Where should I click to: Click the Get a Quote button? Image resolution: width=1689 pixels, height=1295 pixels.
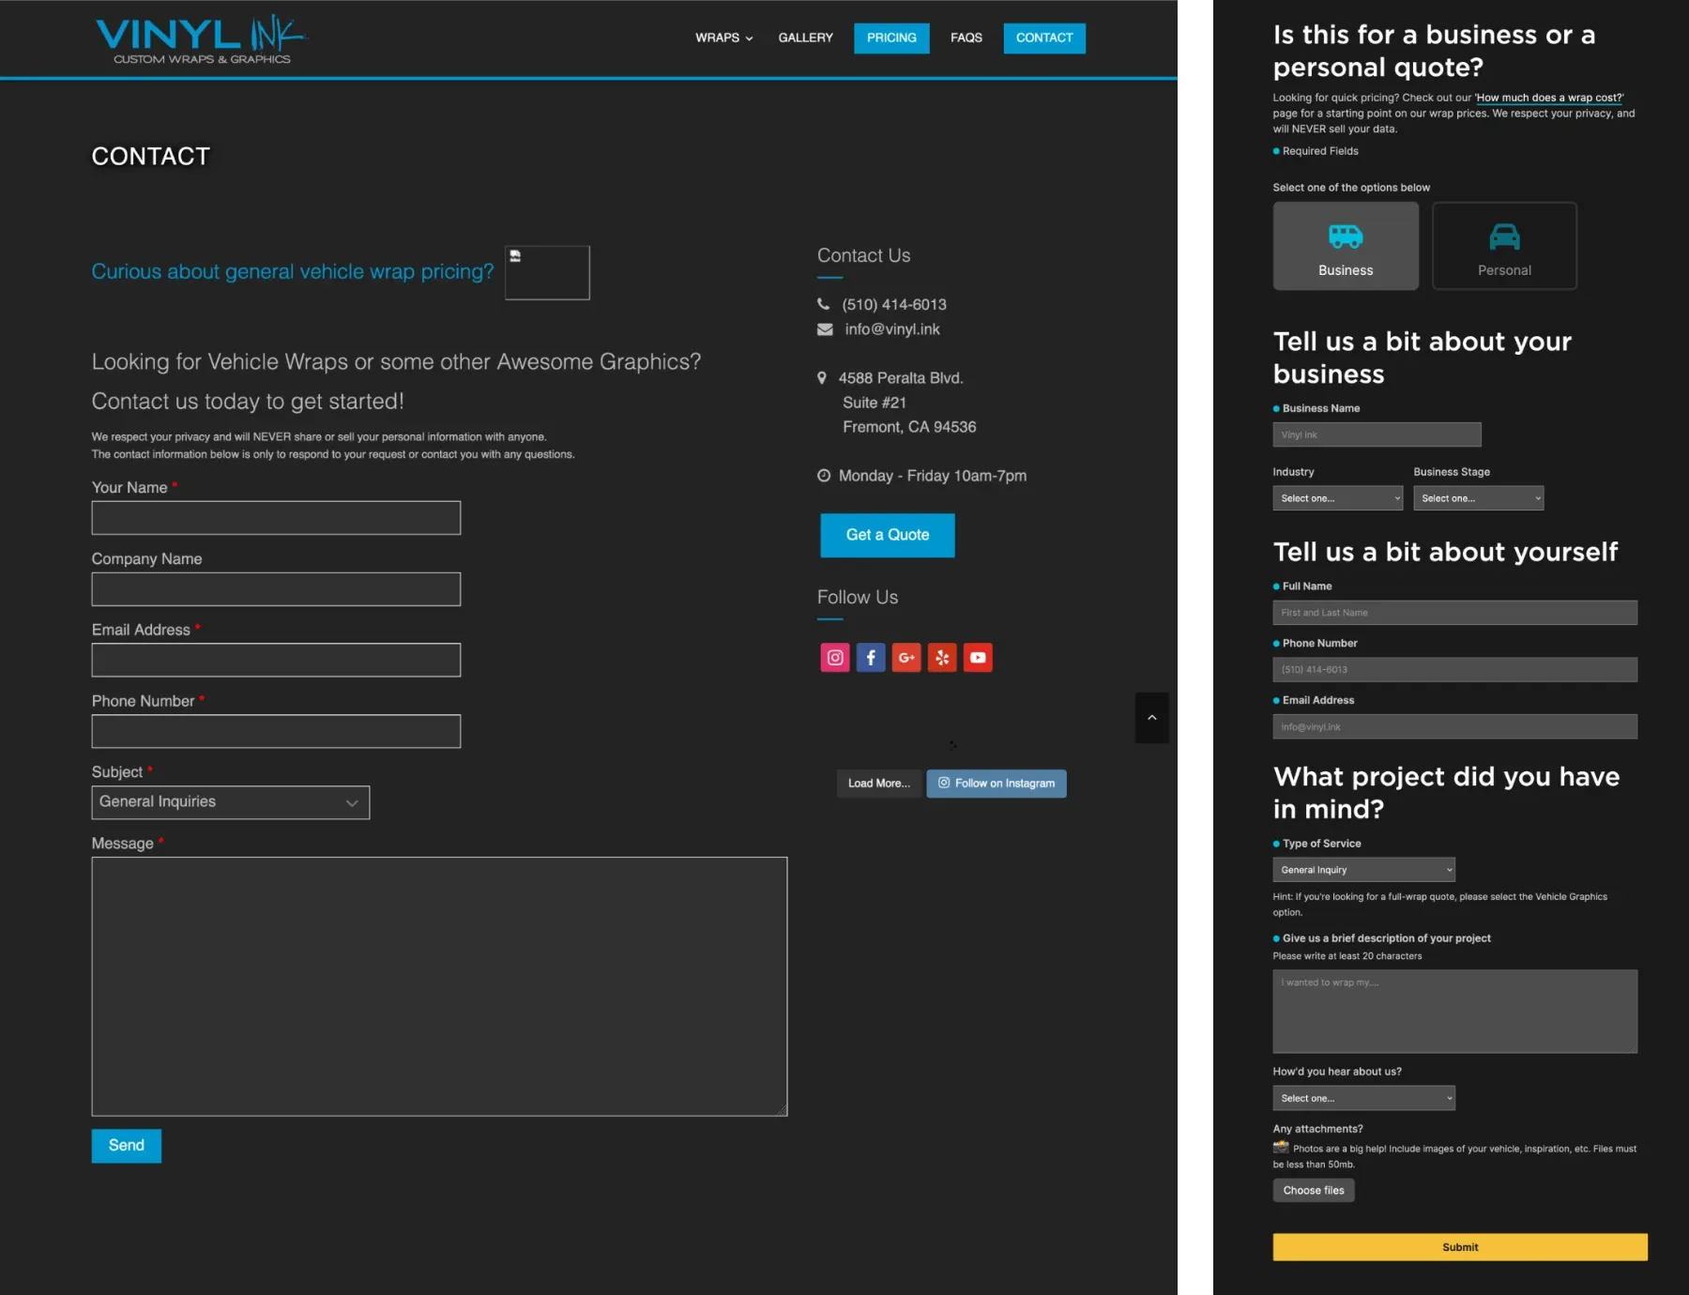pos(886,535)
